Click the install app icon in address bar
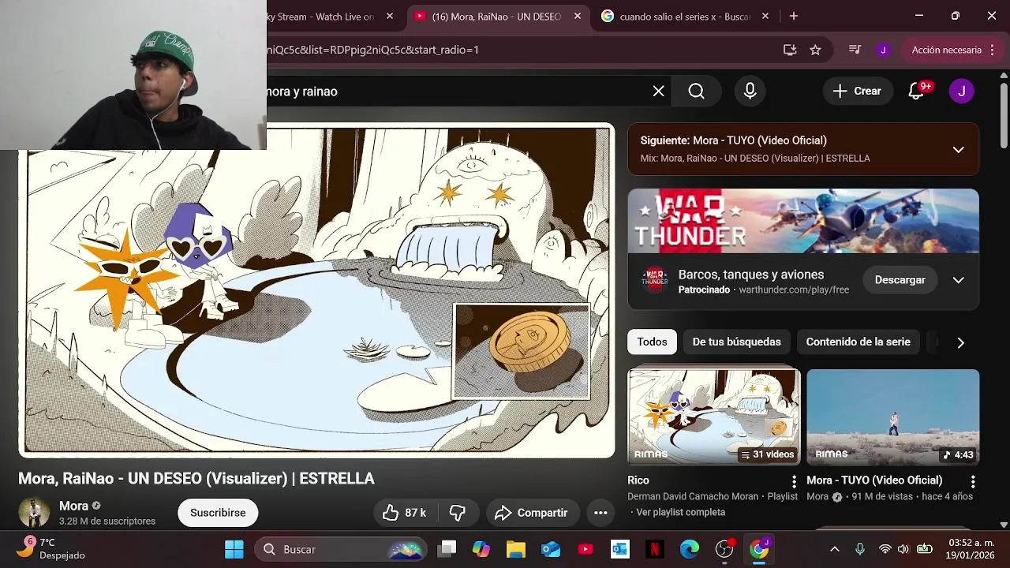This screenshot has width=1010, height=568. 790,50
